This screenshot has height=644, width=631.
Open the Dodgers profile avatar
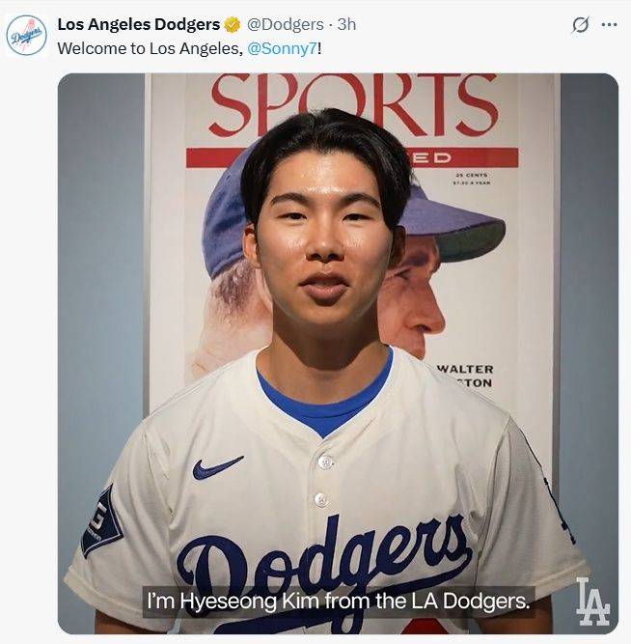[27, 36]
